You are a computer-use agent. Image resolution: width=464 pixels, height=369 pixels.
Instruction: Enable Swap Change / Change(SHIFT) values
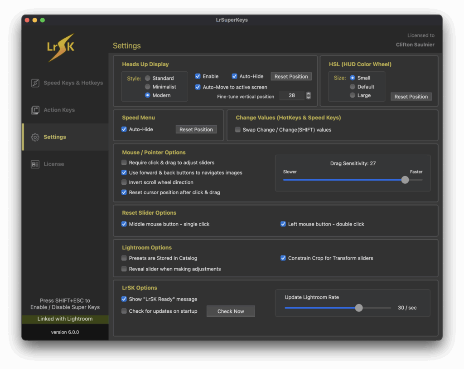tap(237, 129)
